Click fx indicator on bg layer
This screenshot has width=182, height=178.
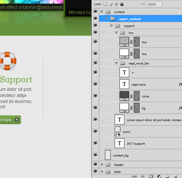pos(180,108)
